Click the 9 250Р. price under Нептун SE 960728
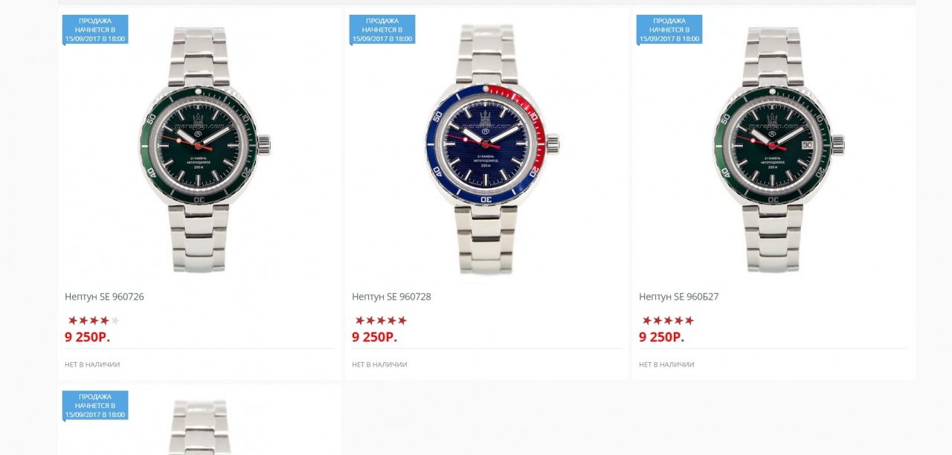Screen dimensions: 952x455 point(374,337)
